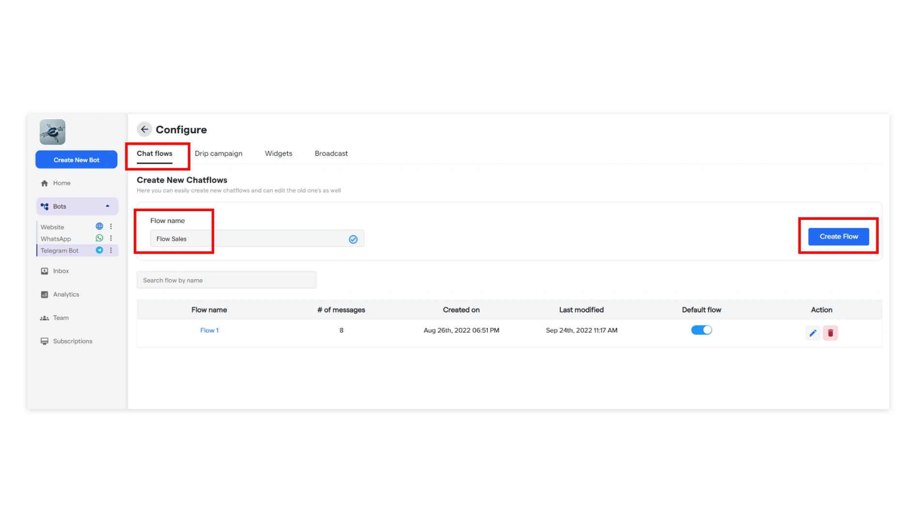The width and height of the screenshot is (904, 523).
Task: Open the Website bot three-dot menu
Action: coord(111,226)
